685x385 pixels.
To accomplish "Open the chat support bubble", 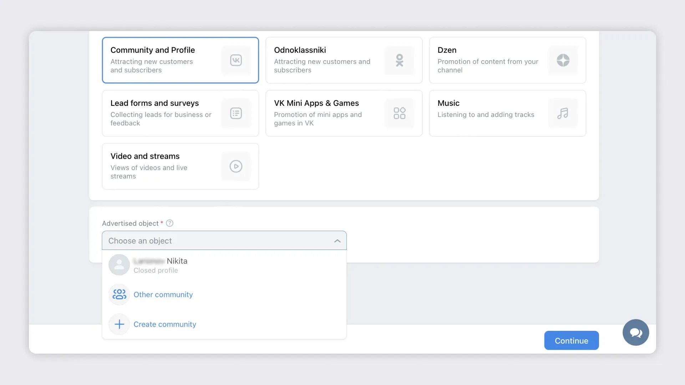I will click(635, 332).
